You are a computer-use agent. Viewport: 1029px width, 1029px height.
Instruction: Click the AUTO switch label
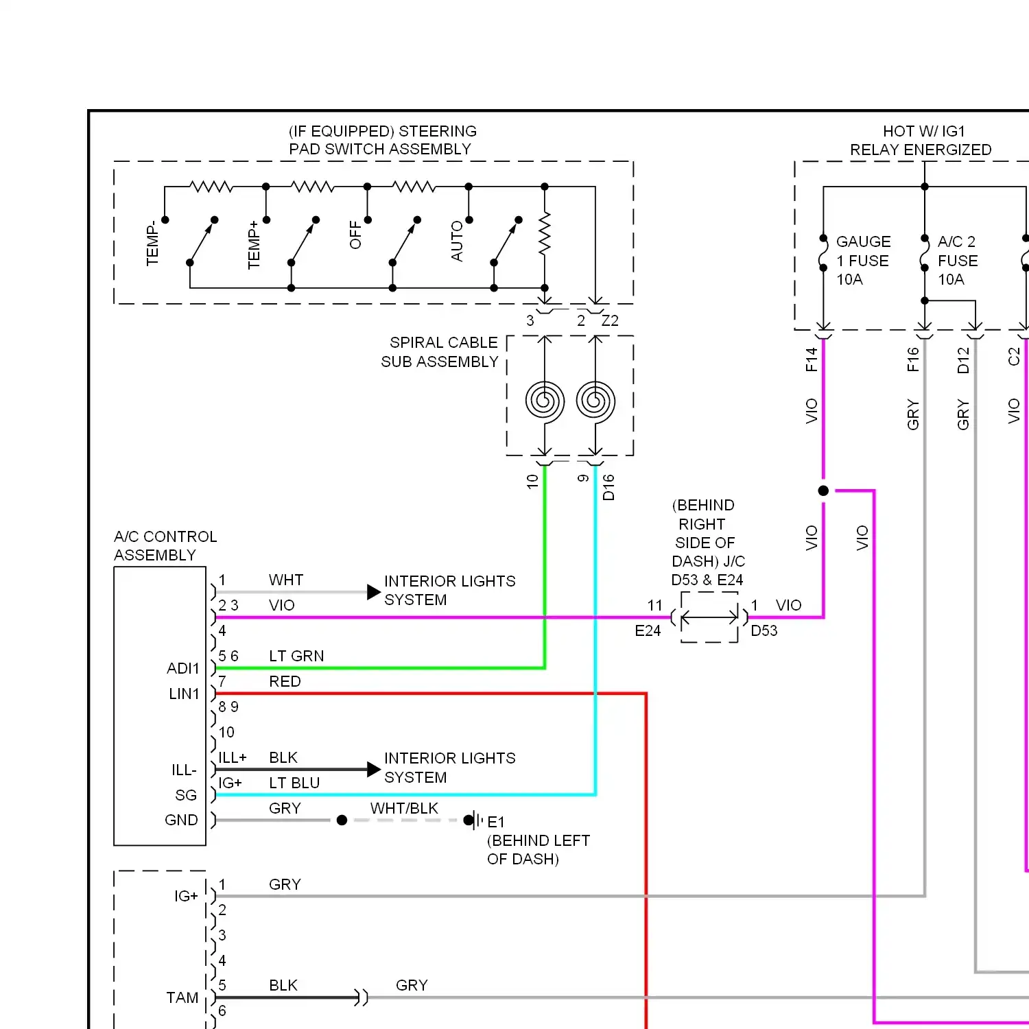(x=457, y=241)
